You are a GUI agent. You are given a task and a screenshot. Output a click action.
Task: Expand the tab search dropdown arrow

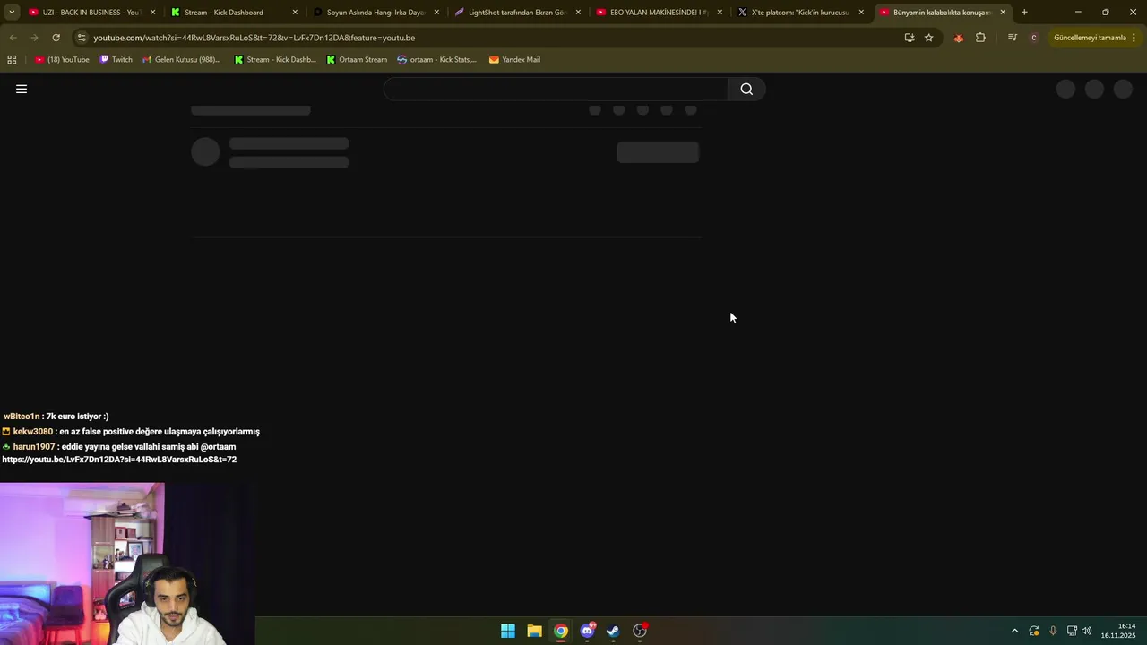[12, 13]
